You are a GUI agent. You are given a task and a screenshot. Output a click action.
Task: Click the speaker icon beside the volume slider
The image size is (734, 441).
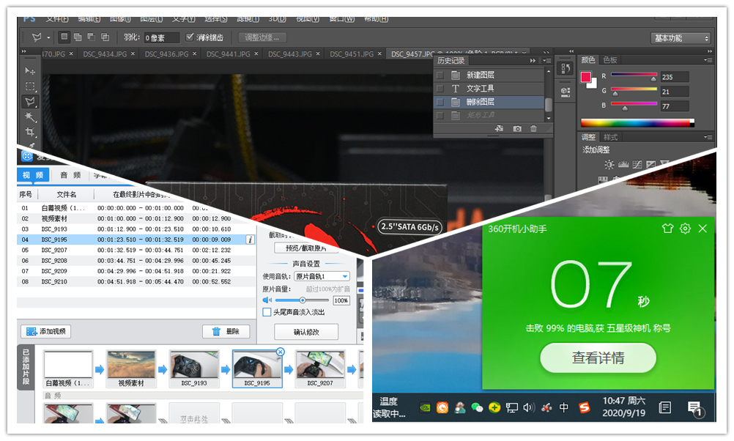pyautogui.click(x=267, y=300)
